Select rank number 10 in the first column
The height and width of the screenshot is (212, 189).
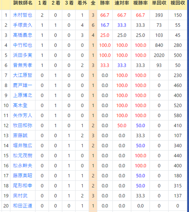[6, 105]
